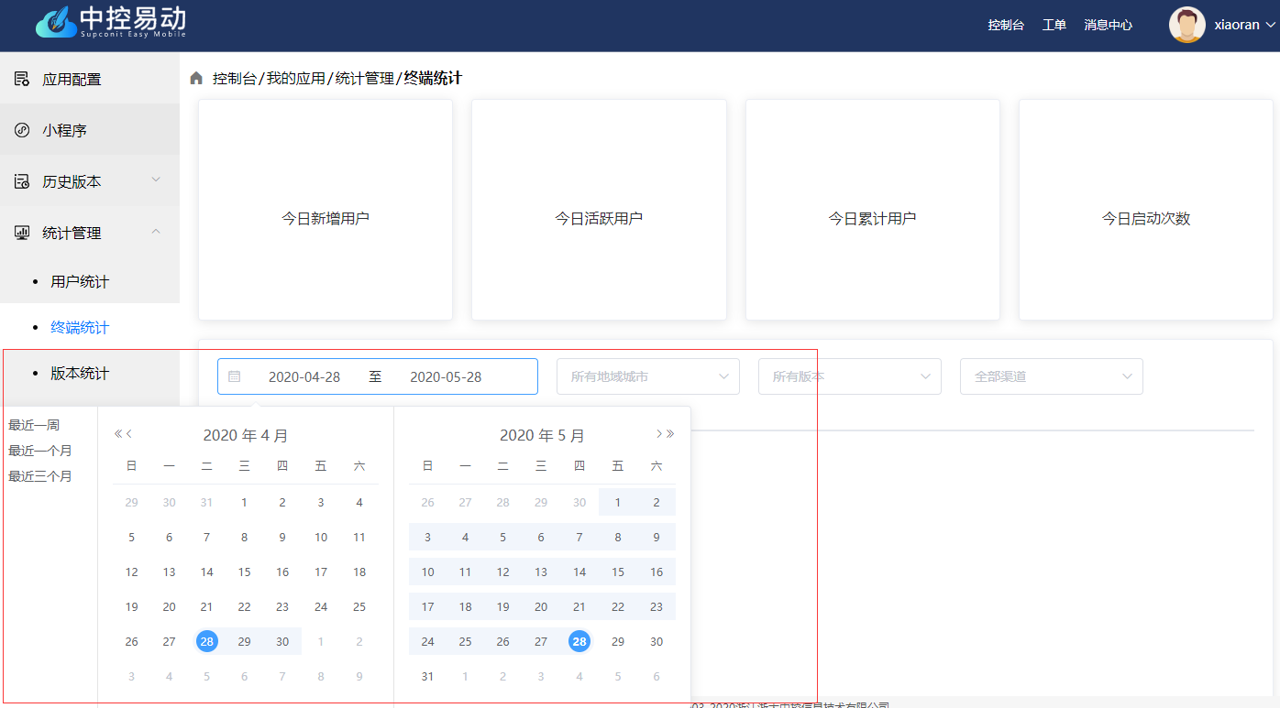Select 小程序 in the sidebar
Viewport: 1280px width, 708px height.
click(x=90, y=130)
